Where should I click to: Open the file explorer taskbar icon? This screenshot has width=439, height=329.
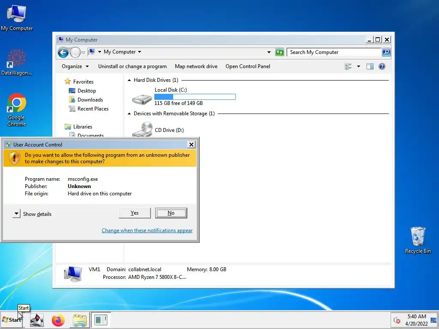(80, 320)
